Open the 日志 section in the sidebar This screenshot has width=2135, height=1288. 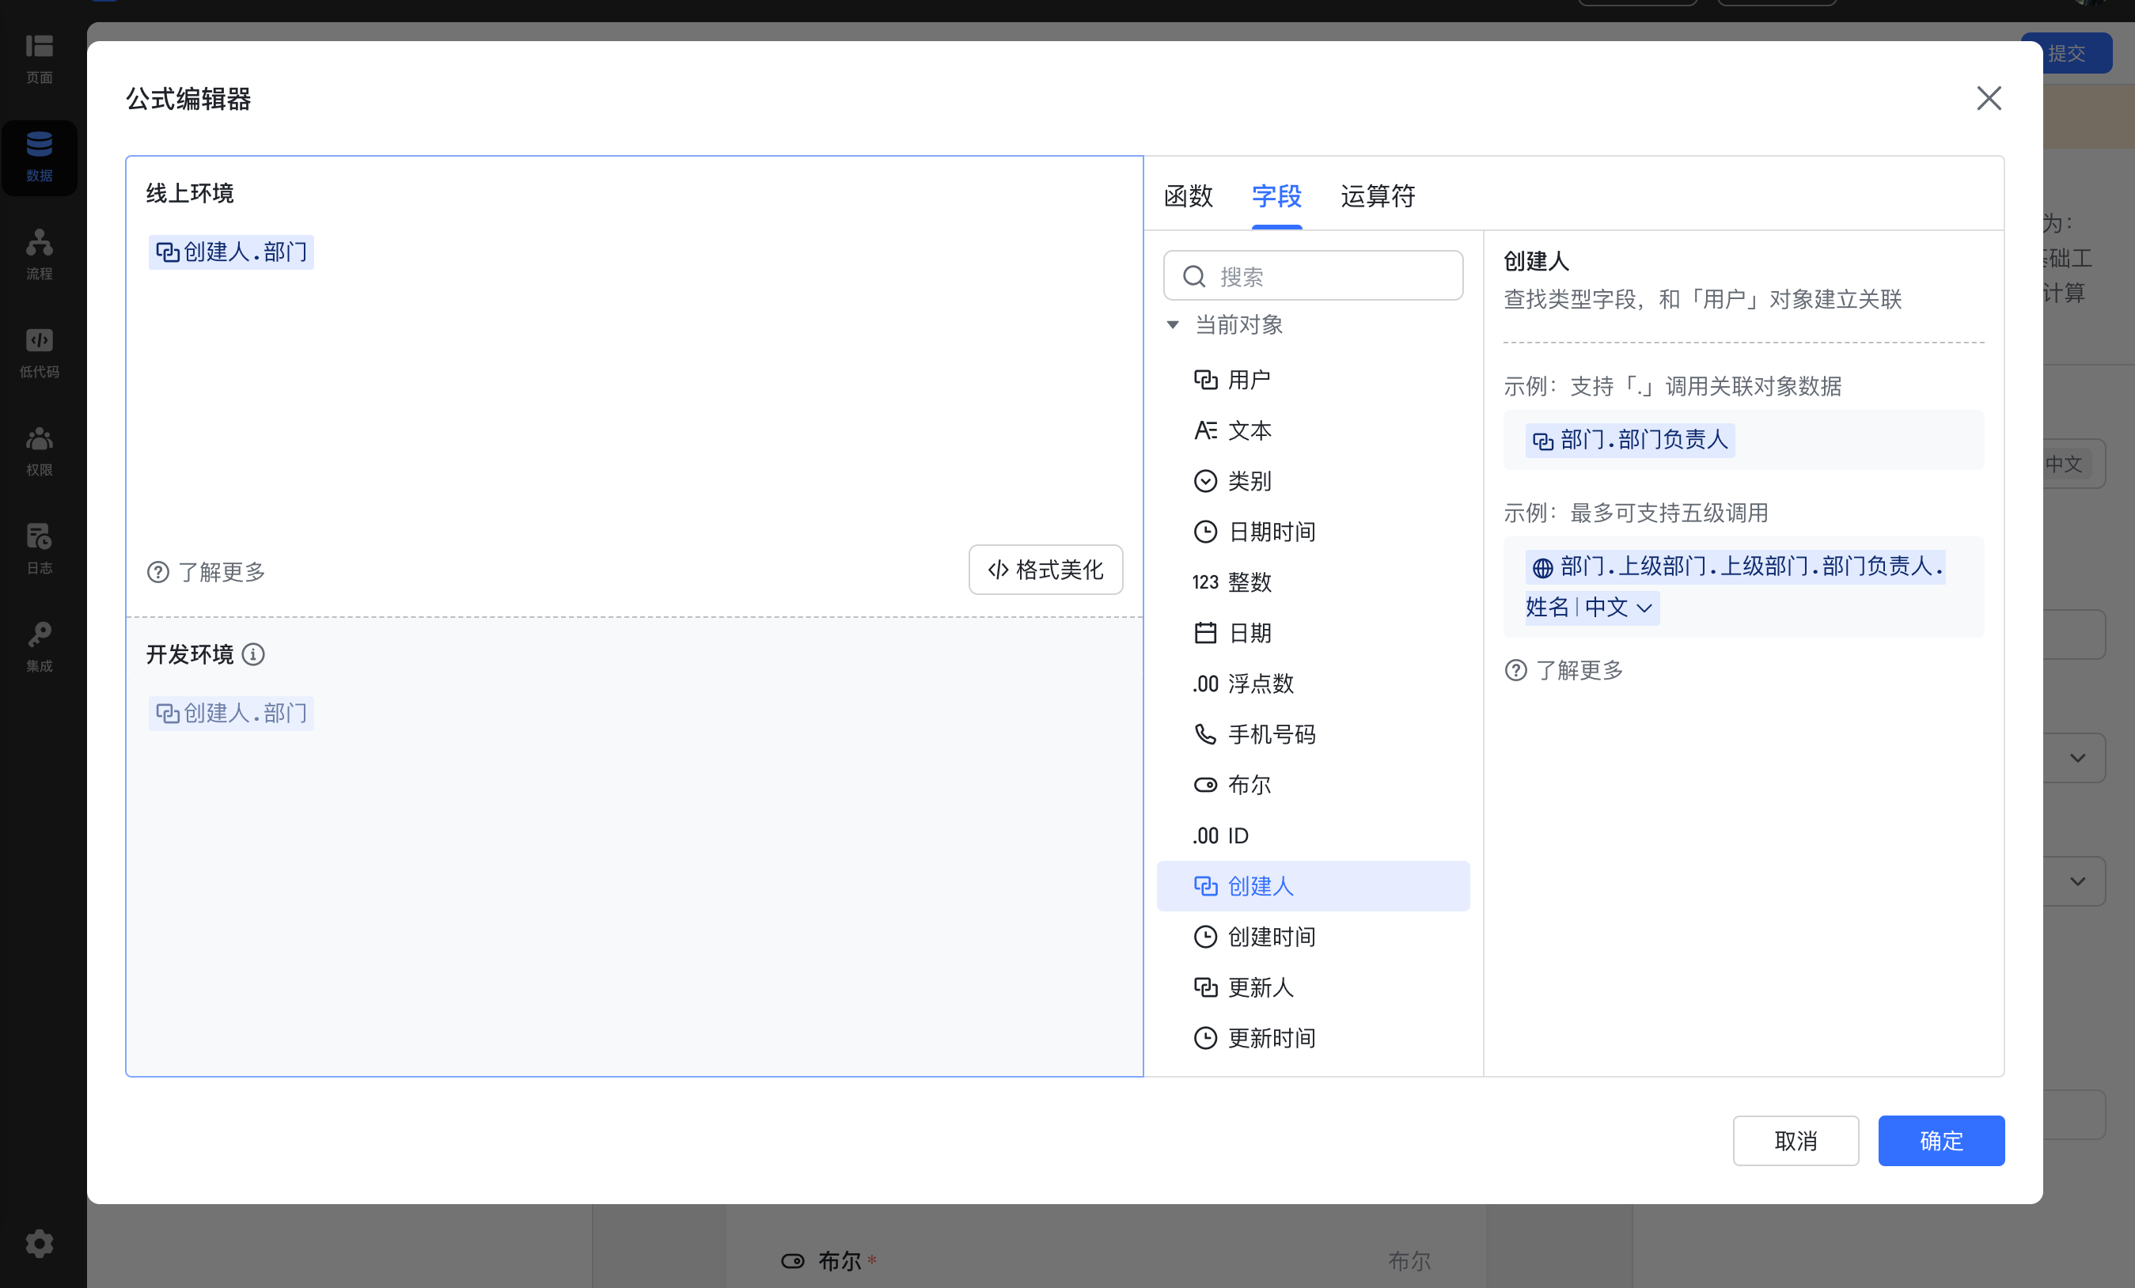click(x=39, y=549)
